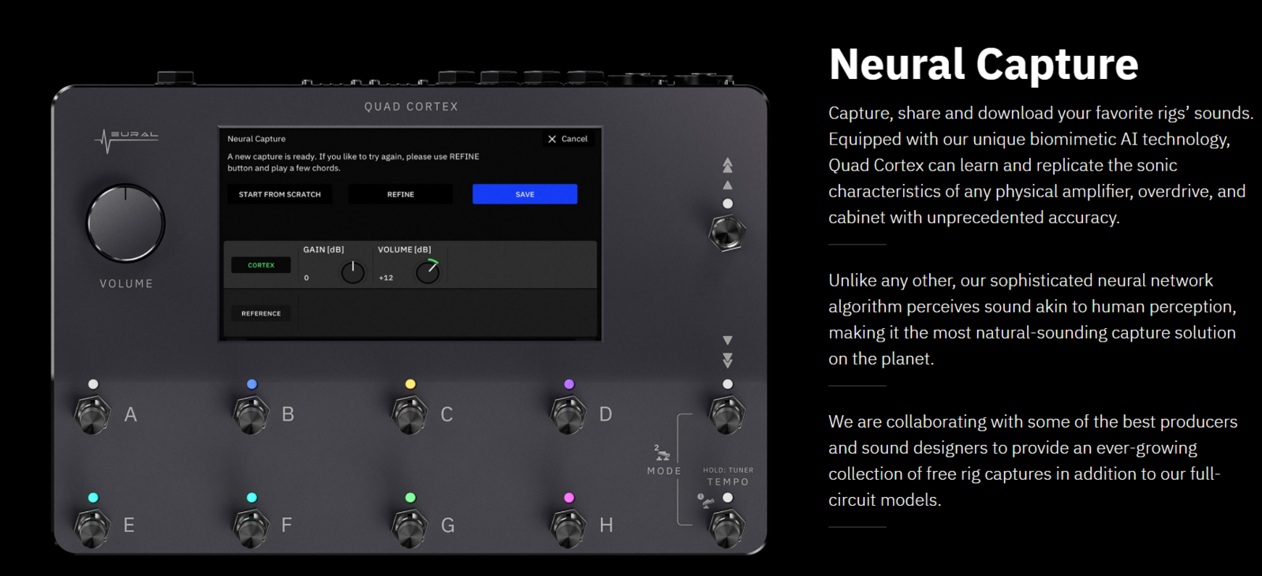The width and height of the screenshot is (1262, 576).
Task: Click the Cancel X button
Action: click(568, 139)
